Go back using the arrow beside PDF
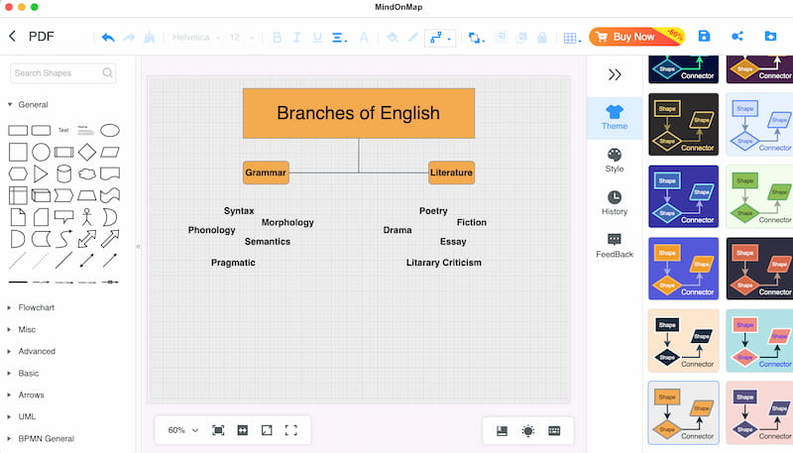The height and width of the screenshot is (453, 793). tap(13, 36)
